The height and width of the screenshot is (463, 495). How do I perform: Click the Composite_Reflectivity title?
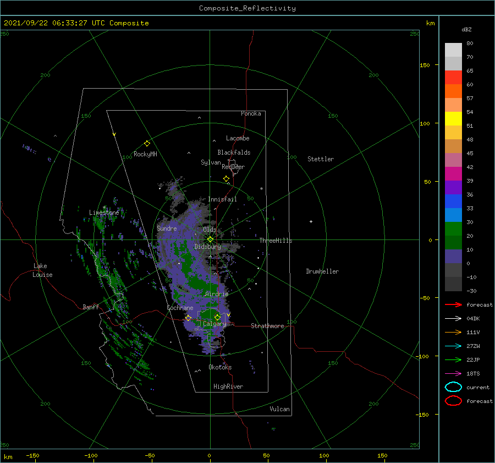[248, 8]
